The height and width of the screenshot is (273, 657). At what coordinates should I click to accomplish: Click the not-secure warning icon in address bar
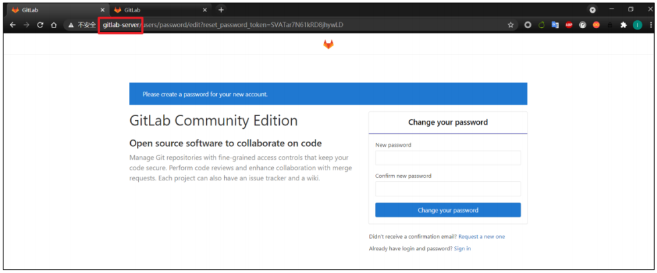tap(71, 25)
